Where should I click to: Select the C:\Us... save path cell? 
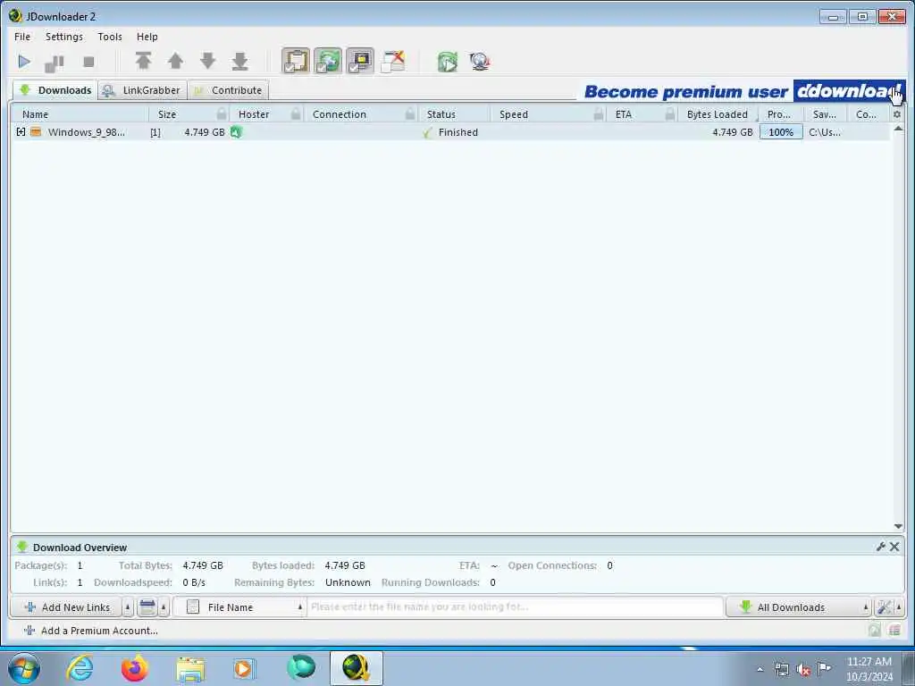pos(825,132)
